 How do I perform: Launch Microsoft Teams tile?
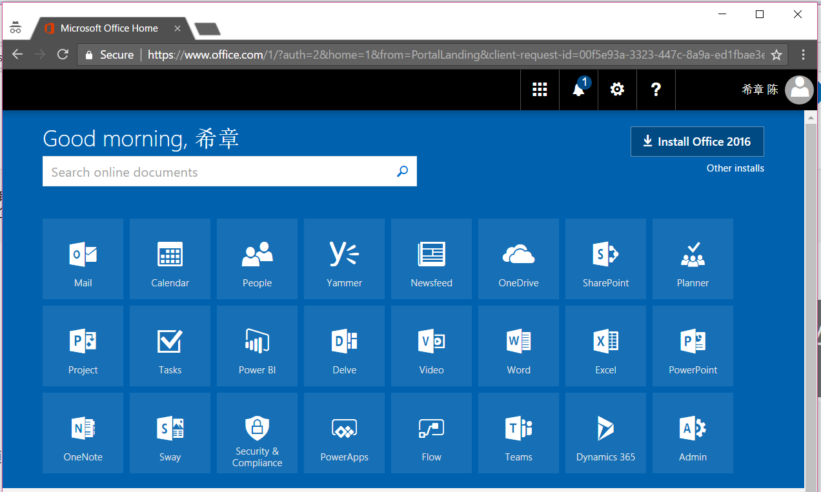click(x=518, y=433)
